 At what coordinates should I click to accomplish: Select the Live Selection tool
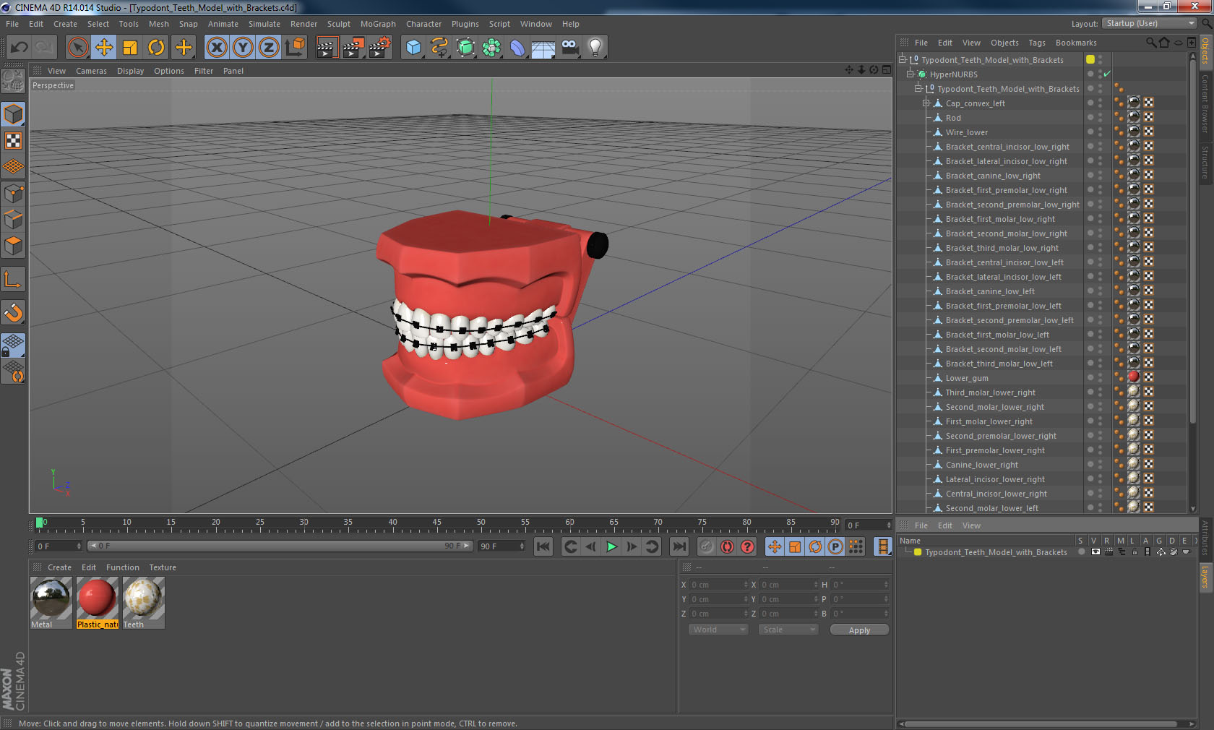(77, 48)
